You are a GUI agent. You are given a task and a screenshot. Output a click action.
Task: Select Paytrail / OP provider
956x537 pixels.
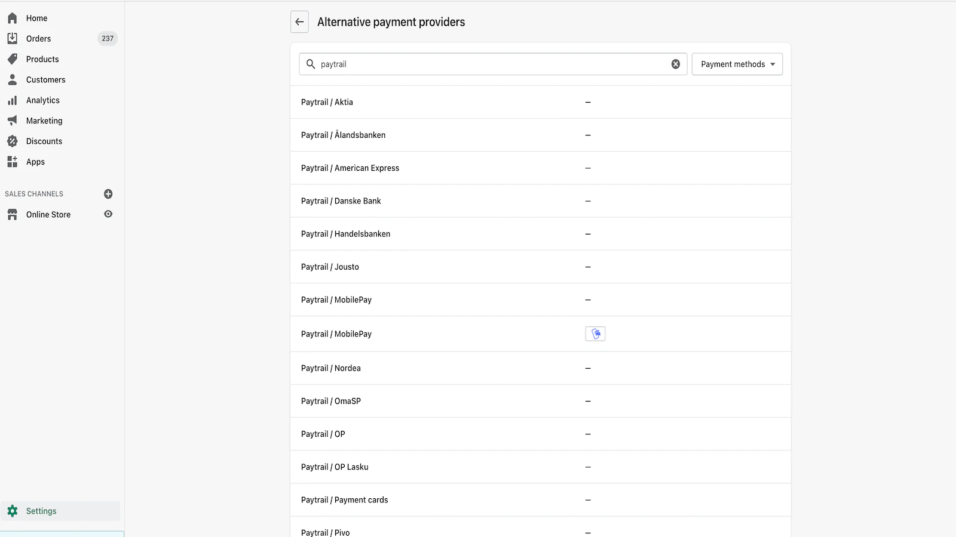(541, 434)
